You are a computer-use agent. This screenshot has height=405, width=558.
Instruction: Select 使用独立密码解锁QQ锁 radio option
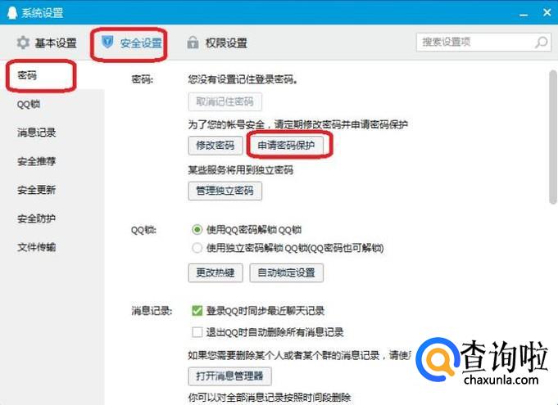coord(197,248)
